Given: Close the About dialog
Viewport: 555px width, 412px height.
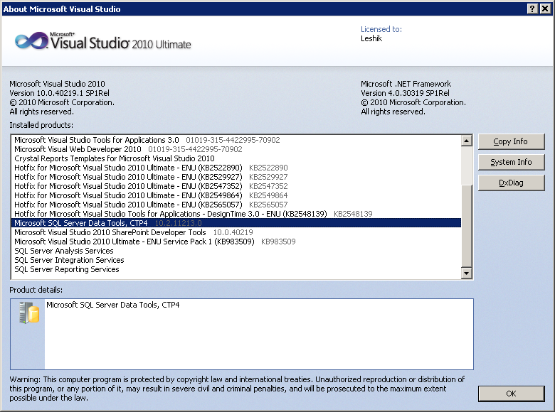Looking at the screenshot, I should (545, 9).
